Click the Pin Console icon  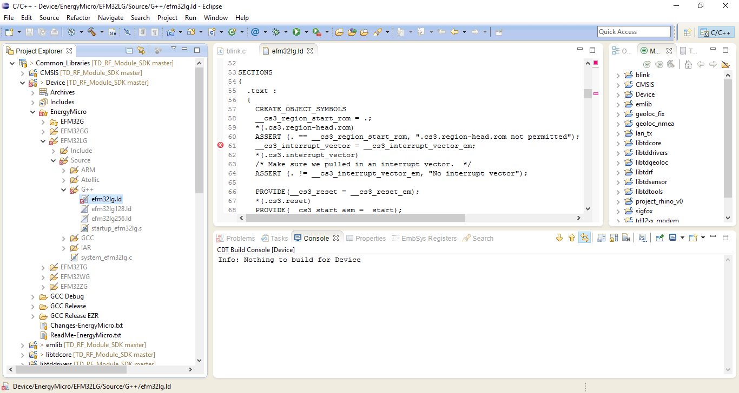[659, 238]
